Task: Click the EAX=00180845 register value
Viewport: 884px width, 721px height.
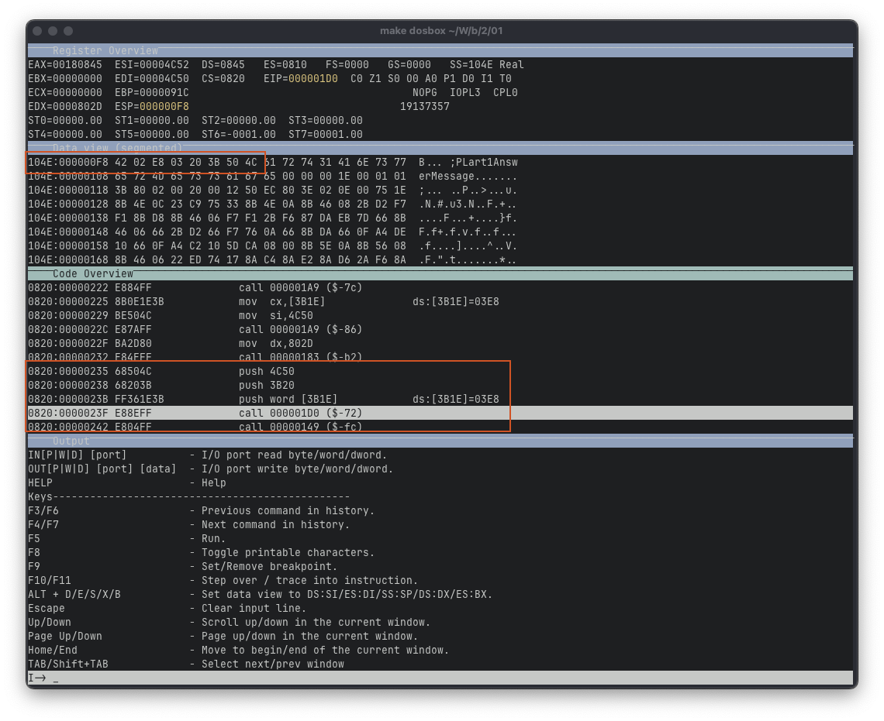Action: point(65,65)
